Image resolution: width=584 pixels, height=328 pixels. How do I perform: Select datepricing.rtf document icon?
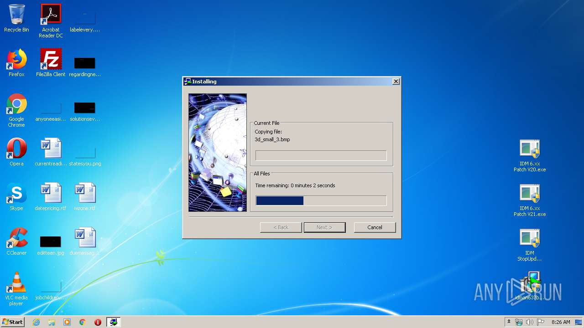[x=51, y=197]
